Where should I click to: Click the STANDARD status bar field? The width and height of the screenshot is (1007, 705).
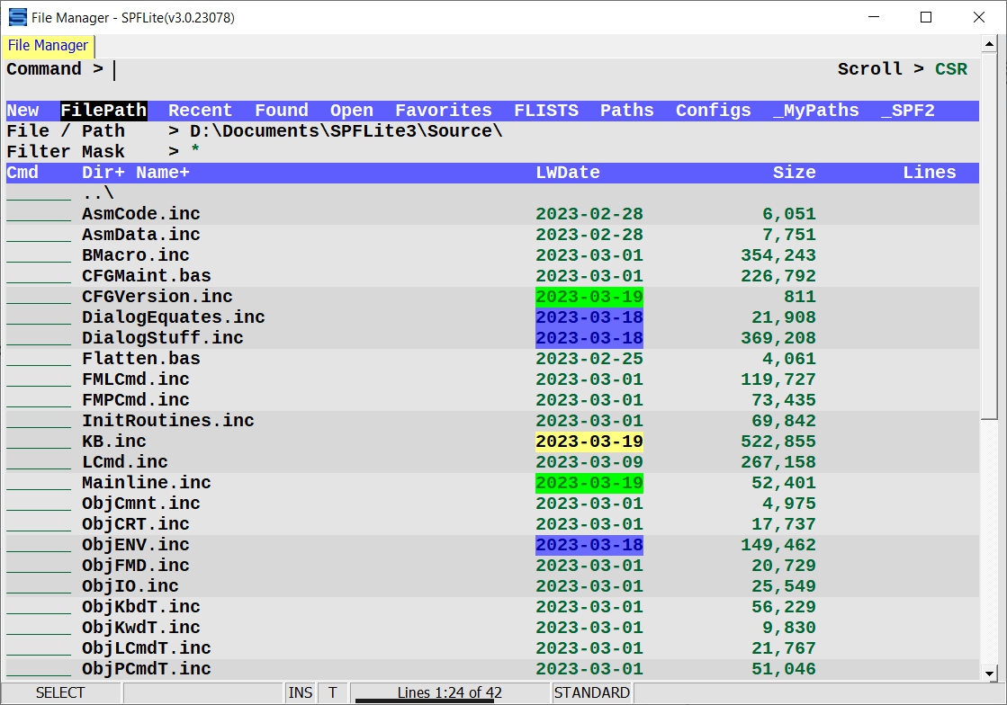(591, 692)
